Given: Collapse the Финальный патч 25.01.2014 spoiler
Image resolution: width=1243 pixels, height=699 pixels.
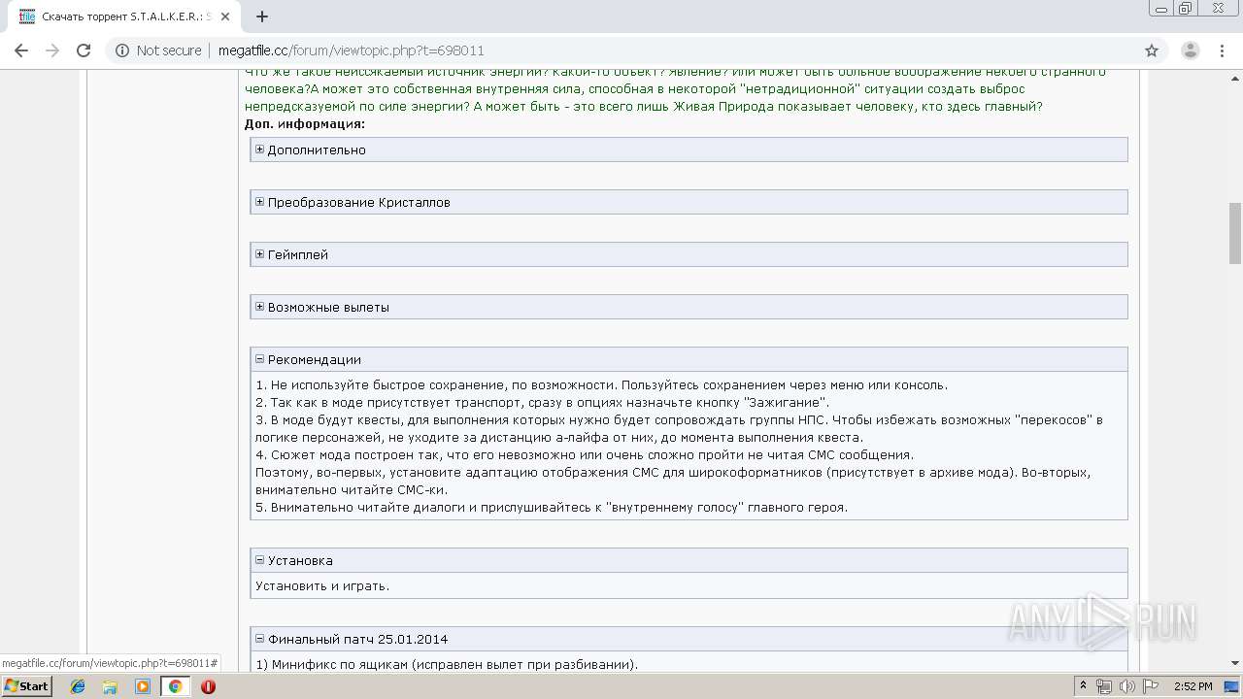Looking at the screenshot, I should [x=689, y=639].
